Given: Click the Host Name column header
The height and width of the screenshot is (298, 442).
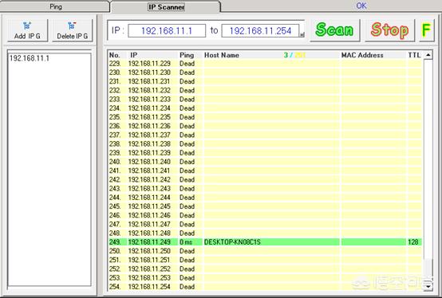Looking at the screenshot, I should [x=222, y=55].
